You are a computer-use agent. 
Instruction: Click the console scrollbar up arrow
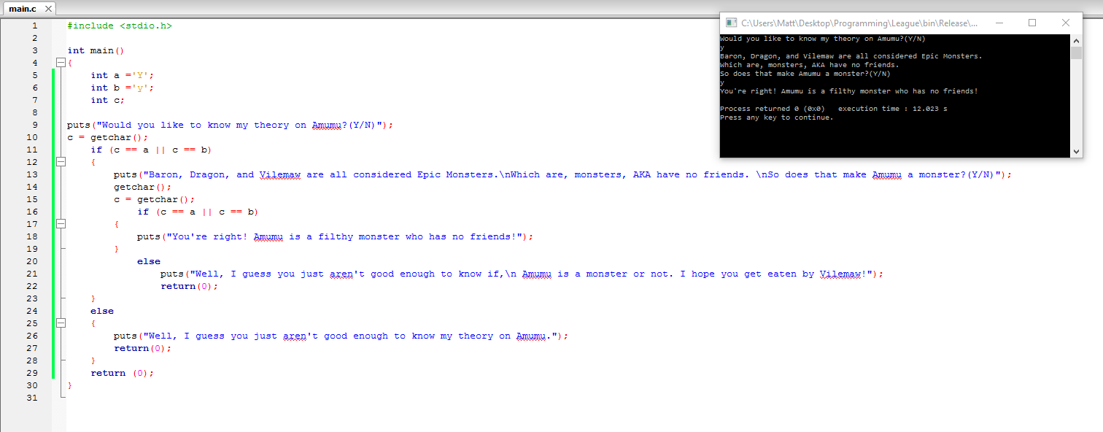pyautogui.click(x=1077, y=40)
